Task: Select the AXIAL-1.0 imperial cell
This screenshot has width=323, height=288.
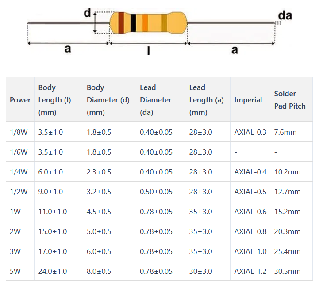Action: pos(250,251)
